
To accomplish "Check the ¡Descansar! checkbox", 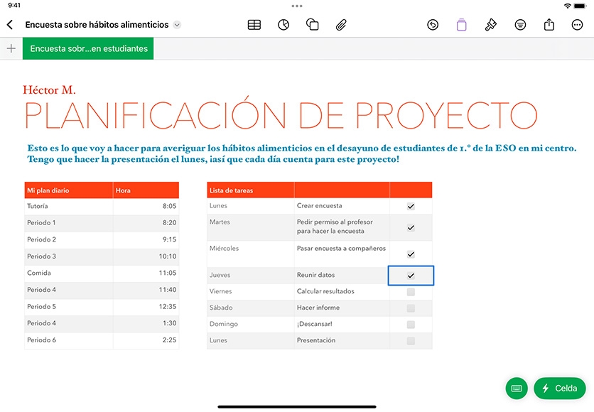I will (x=411, y=325).
